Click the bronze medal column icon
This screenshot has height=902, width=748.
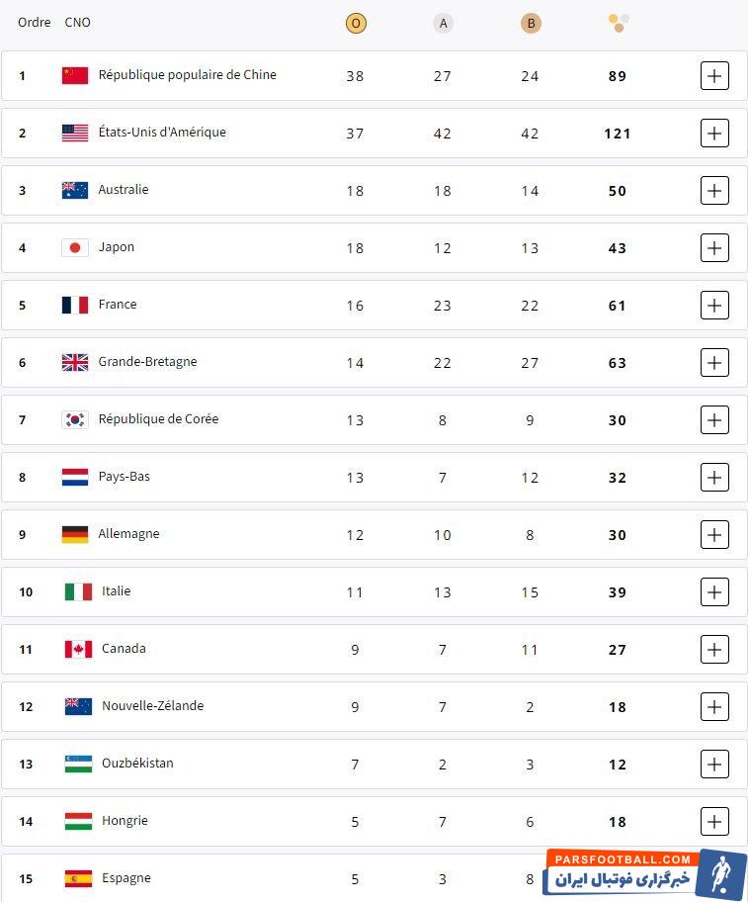click(531, 23)
